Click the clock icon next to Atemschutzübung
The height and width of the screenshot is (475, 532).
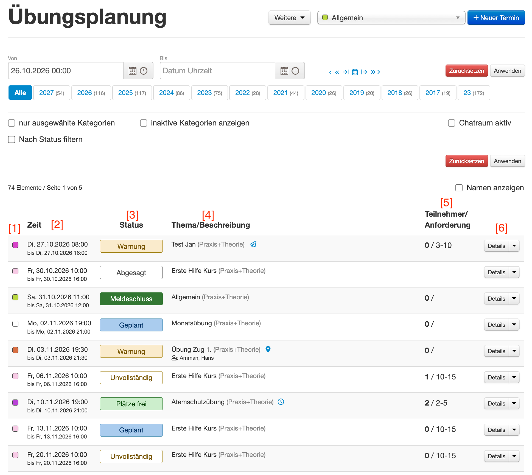click(281, 402)
